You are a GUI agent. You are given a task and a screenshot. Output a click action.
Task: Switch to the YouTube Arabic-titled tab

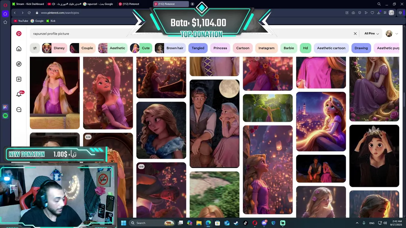(x=64, y=4)
